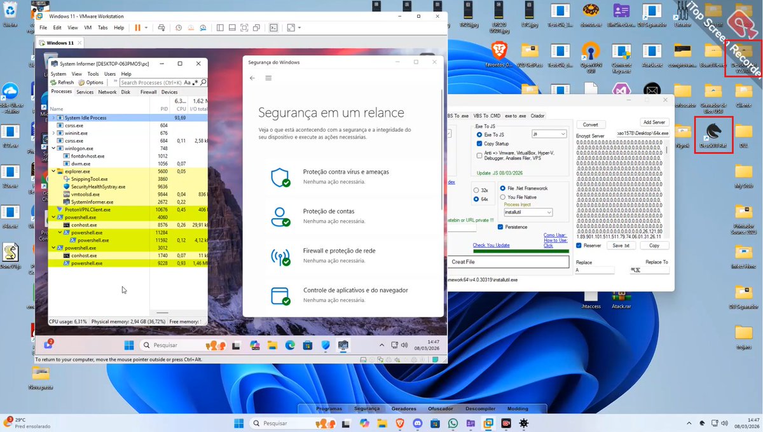Follow the Check You Update link
Image resolution: width=763 pixels, height=432 pixels.
point(491,246)
